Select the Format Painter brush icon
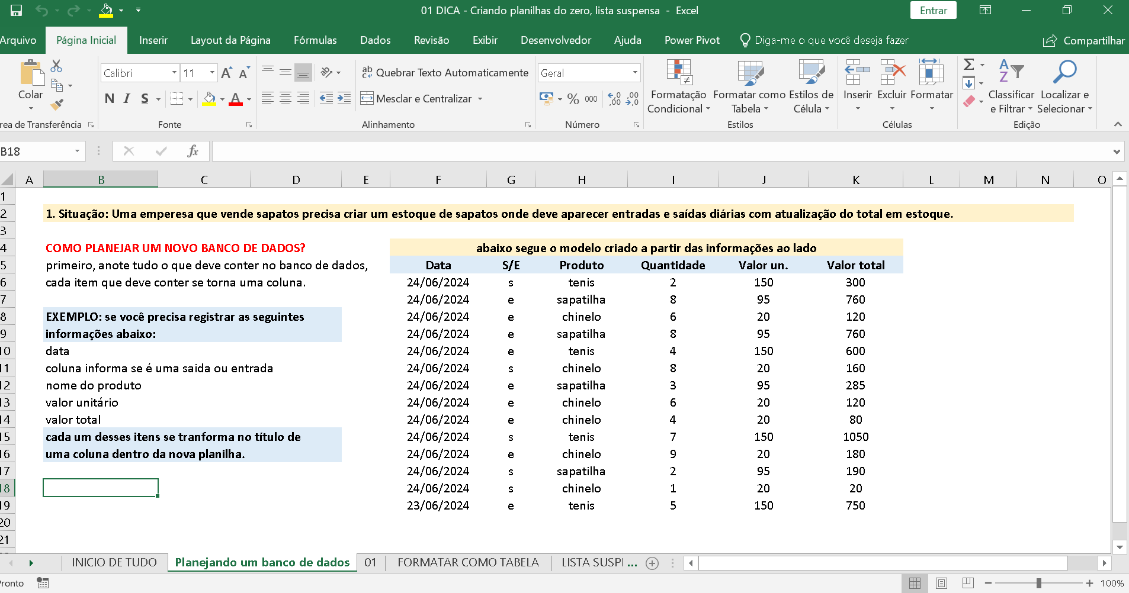Viewport: 1129px width, 593px height. 56,105
